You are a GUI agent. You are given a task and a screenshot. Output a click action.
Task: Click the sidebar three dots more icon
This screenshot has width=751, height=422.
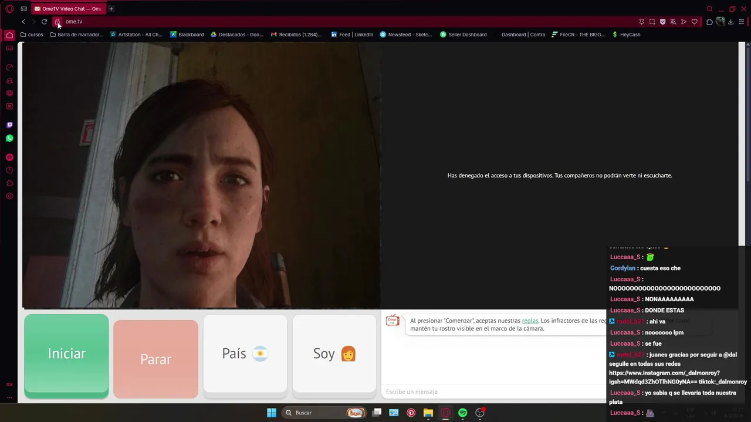click(9, 397)
